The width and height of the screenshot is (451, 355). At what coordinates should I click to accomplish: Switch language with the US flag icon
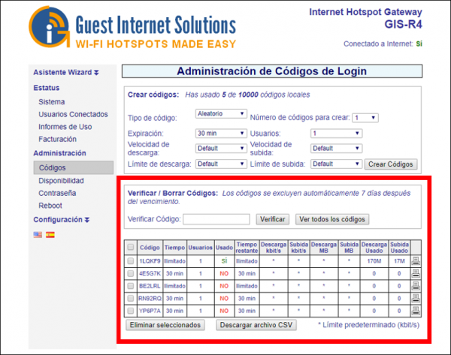point(38,235)
